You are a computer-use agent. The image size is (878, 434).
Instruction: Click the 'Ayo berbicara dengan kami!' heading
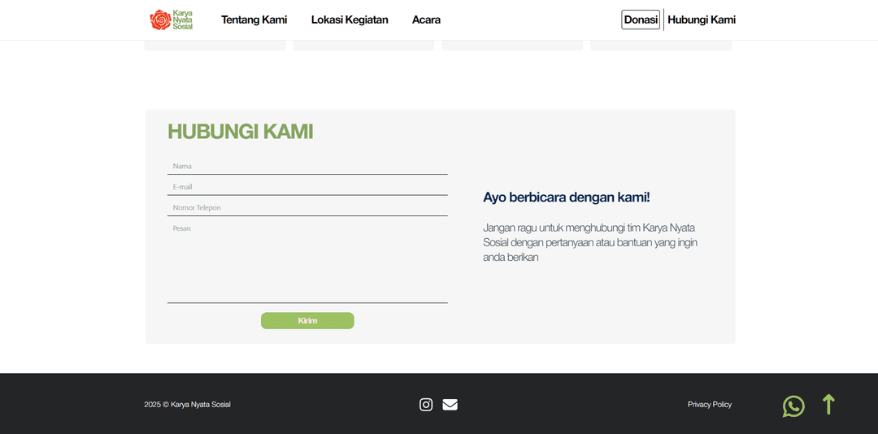(567, 197)
